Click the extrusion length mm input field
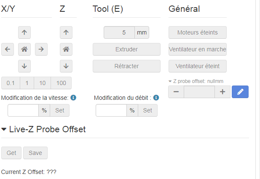Screen dimensions: 260x179 pyautogui.click(x=119, y=32)
